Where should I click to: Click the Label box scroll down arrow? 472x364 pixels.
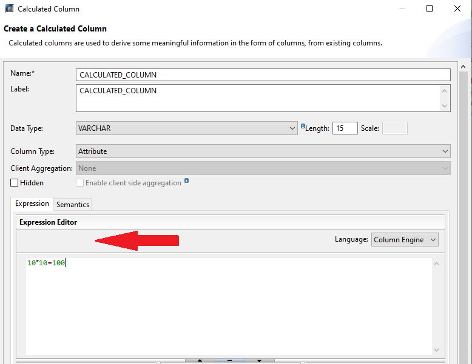coord(444,106)
